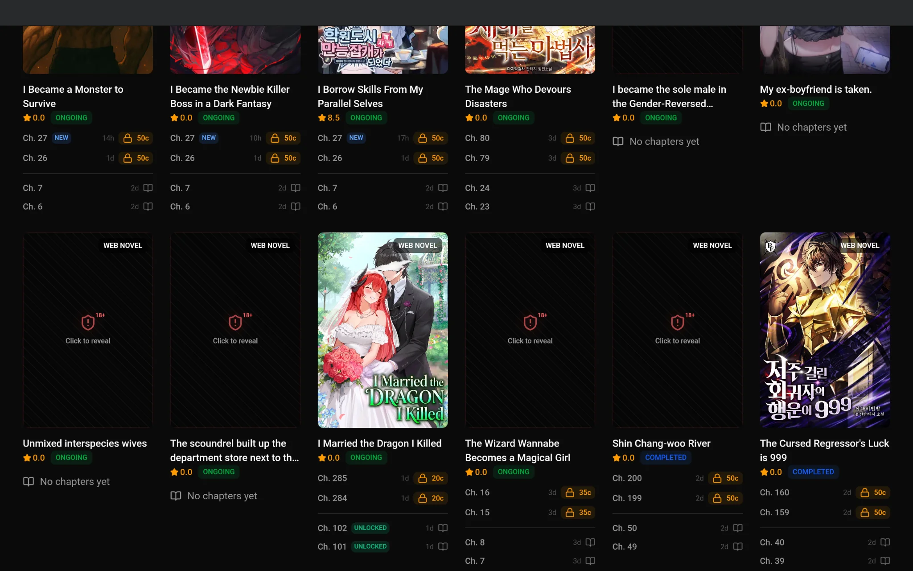Open book icon for The Mage Who Devours Ch. 24
This screenshot has width=913, height=571.
point(590,188)
